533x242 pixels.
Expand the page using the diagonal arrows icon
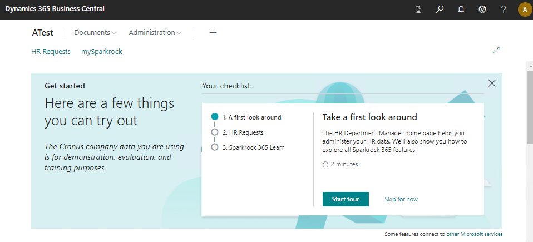tap(496, 51)
